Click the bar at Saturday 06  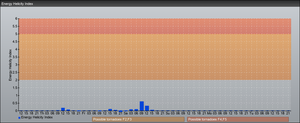(136, 110)
